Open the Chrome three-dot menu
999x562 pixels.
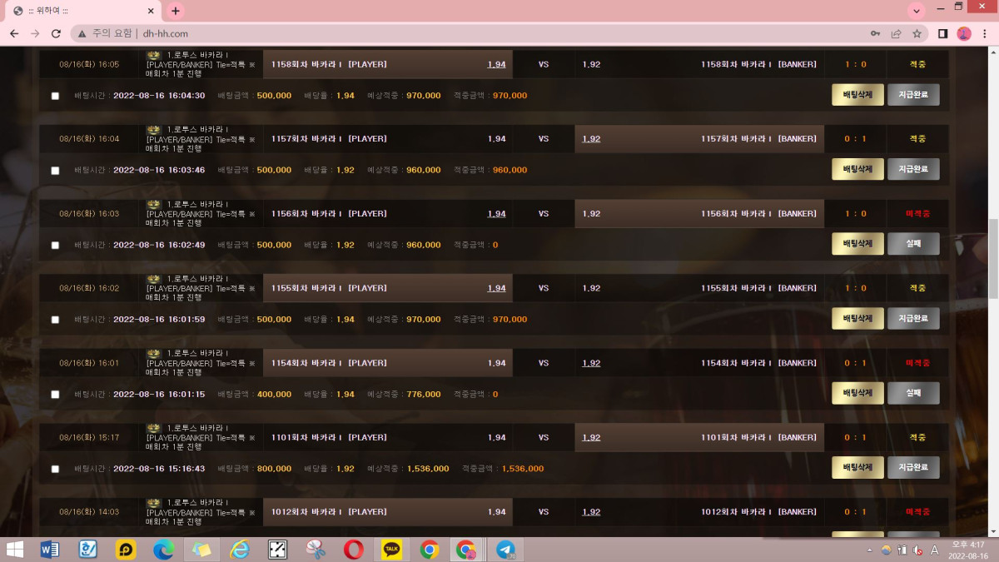(985, 33)
